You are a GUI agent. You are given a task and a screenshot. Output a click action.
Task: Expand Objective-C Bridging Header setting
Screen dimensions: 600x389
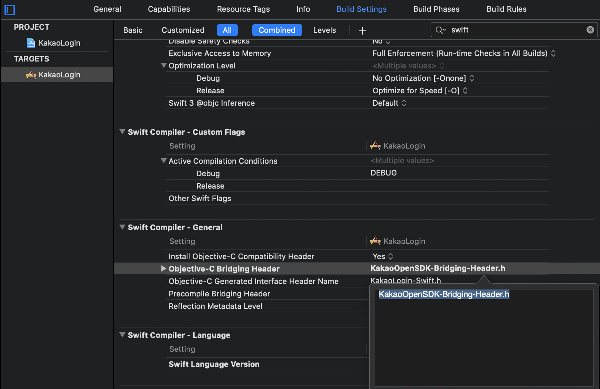coord(164,268)
